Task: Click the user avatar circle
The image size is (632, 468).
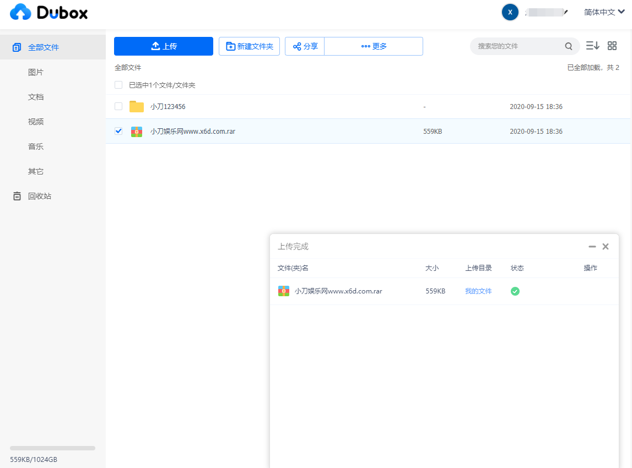Action: coord(510,12)
